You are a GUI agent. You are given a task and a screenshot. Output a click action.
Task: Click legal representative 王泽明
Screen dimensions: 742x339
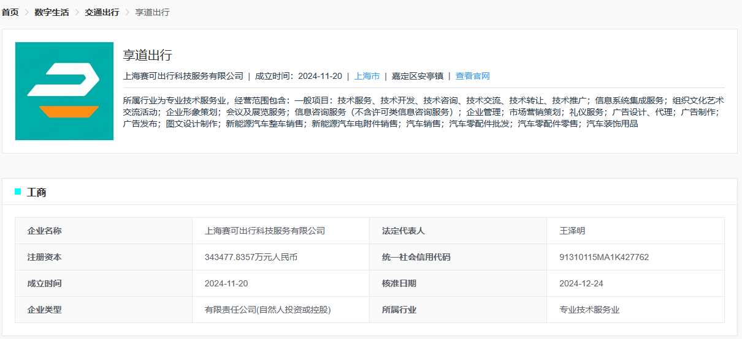(572, 231)
